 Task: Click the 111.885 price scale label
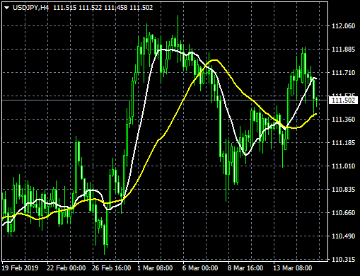(343, 50)
